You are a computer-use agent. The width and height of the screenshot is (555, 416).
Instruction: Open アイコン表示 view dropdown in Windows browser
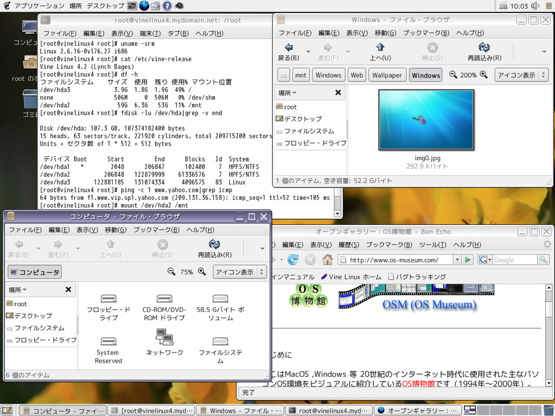(521, 75)
